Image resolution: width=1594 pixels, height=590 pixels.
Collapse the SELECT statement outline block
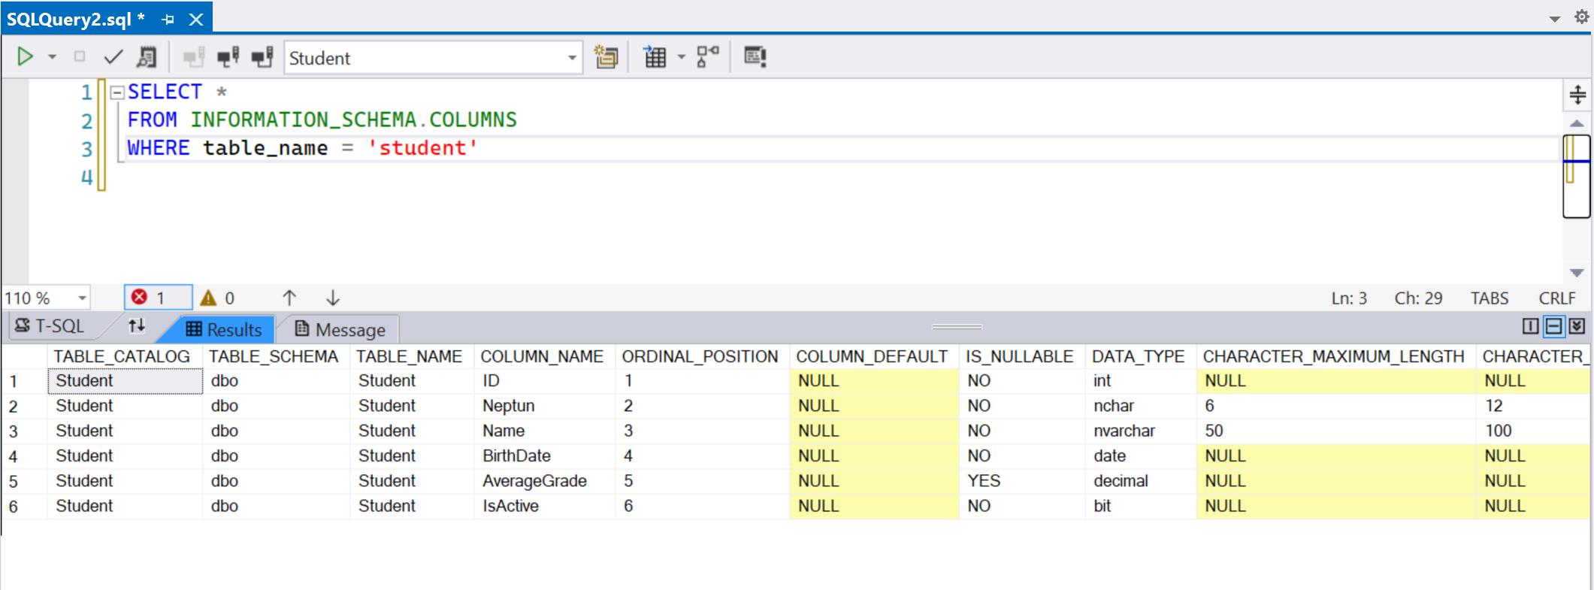(117, 92)
